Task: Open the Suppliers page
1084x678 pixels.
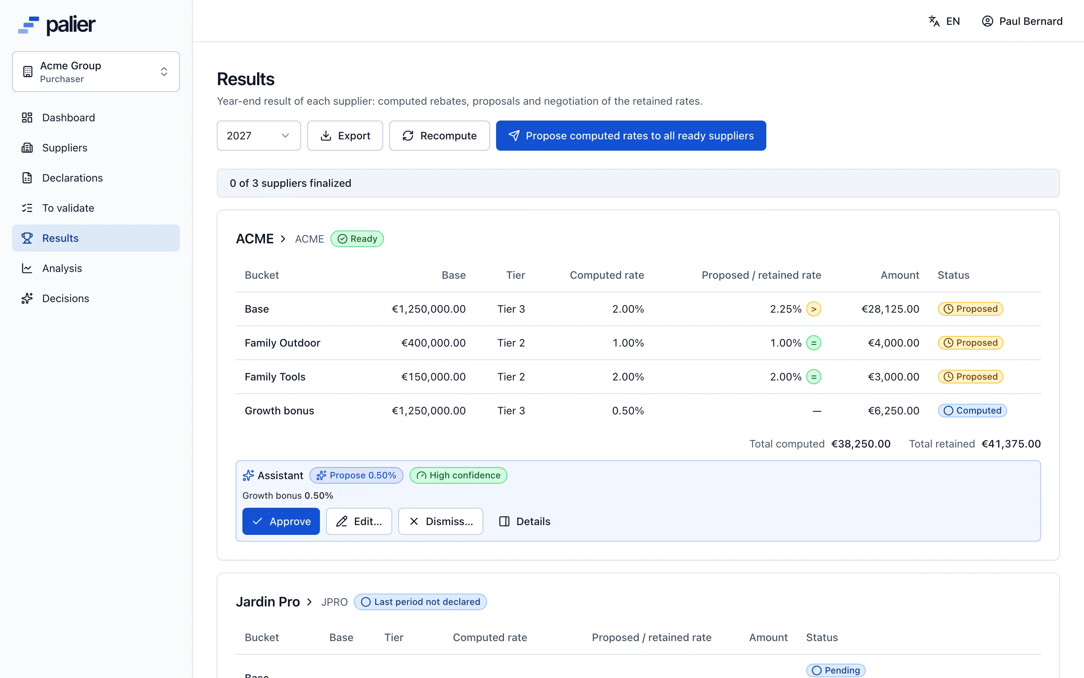Action: click(x=96, y=148)
